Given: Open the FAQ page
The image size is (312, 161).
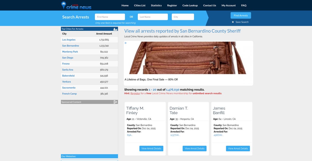Looking at the screenshot, I should [244, 5].
